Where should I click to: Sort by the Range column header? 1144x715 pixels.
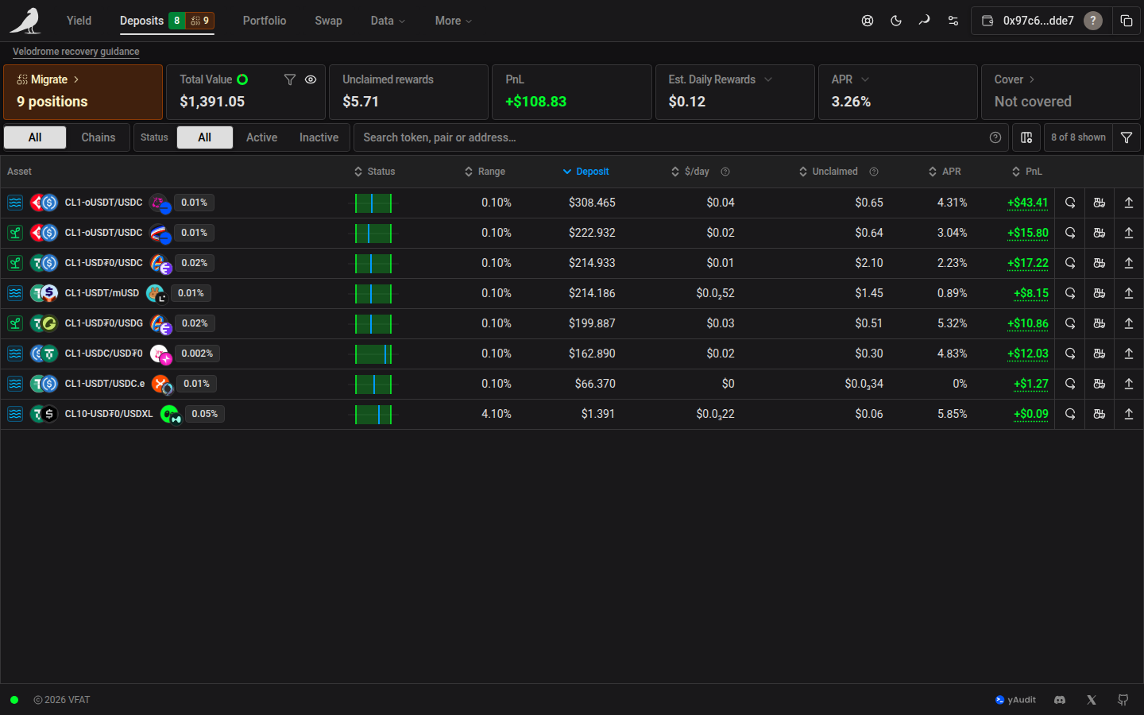485,172
